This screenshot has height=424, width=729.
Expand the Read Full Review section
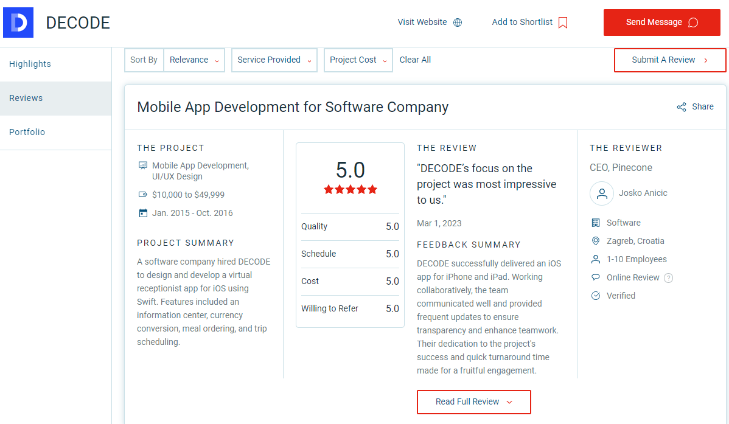tap(474, 401)
